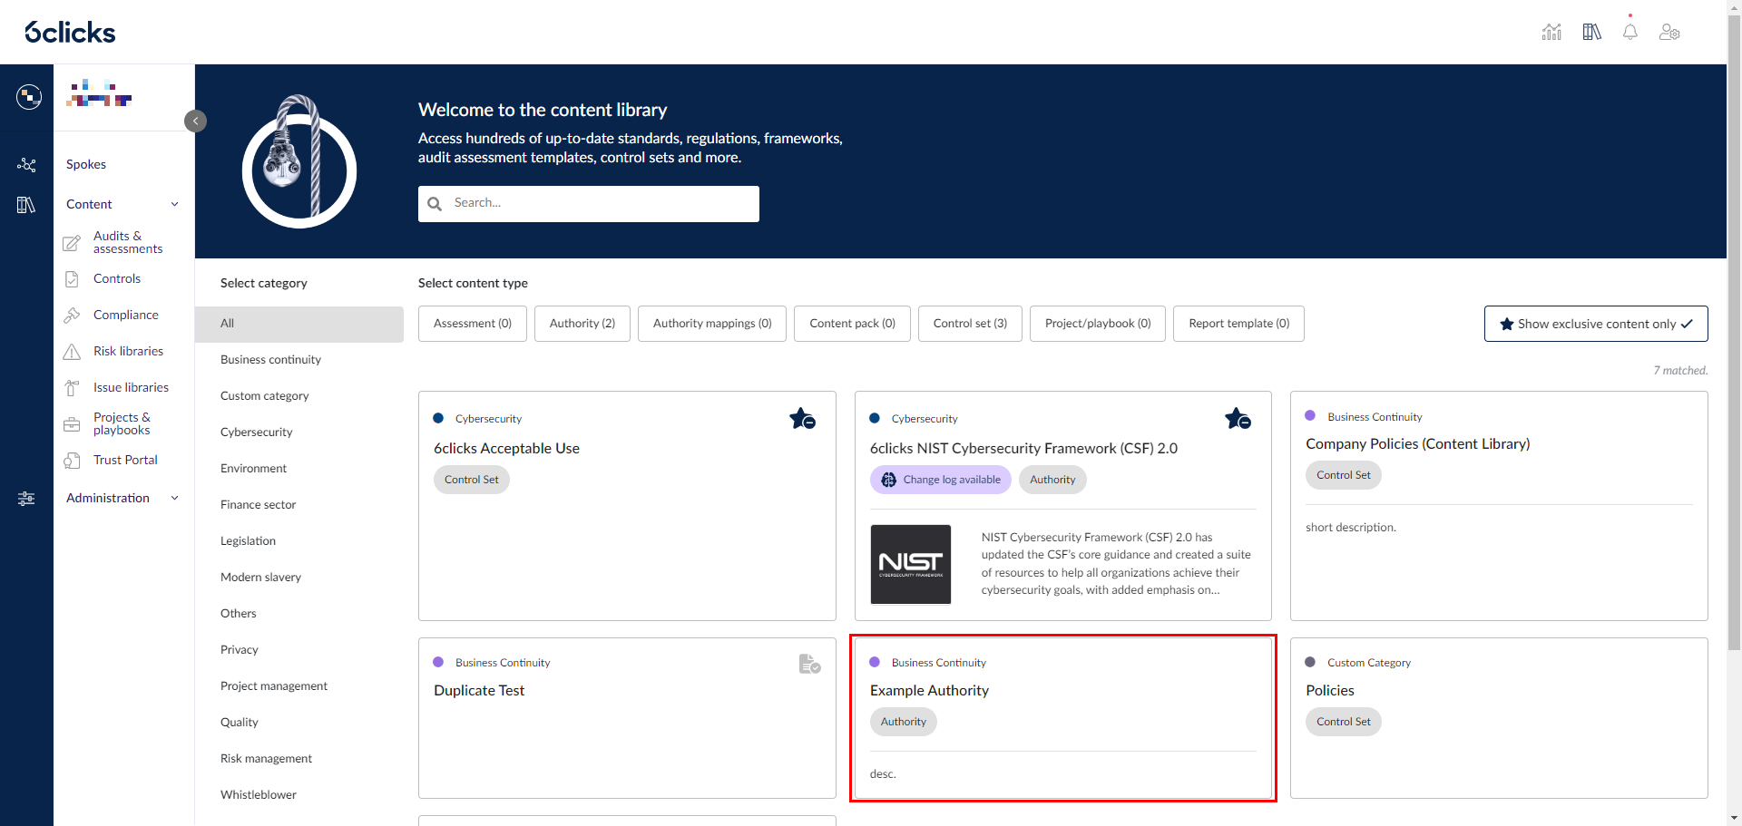
Task: Select the administration sliders icon in left rail
Action: (26, 499)
